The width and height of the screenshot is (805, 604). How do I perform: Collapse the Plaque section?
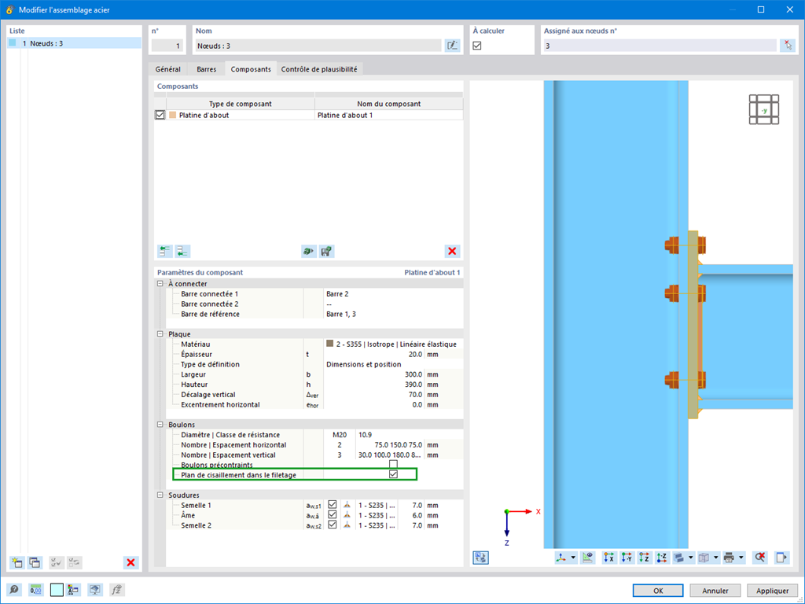pos(160,333)
